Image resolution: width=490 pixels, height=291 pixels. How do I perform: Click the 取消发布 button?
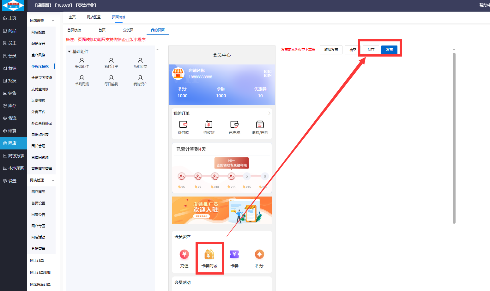tap(331, 50)
